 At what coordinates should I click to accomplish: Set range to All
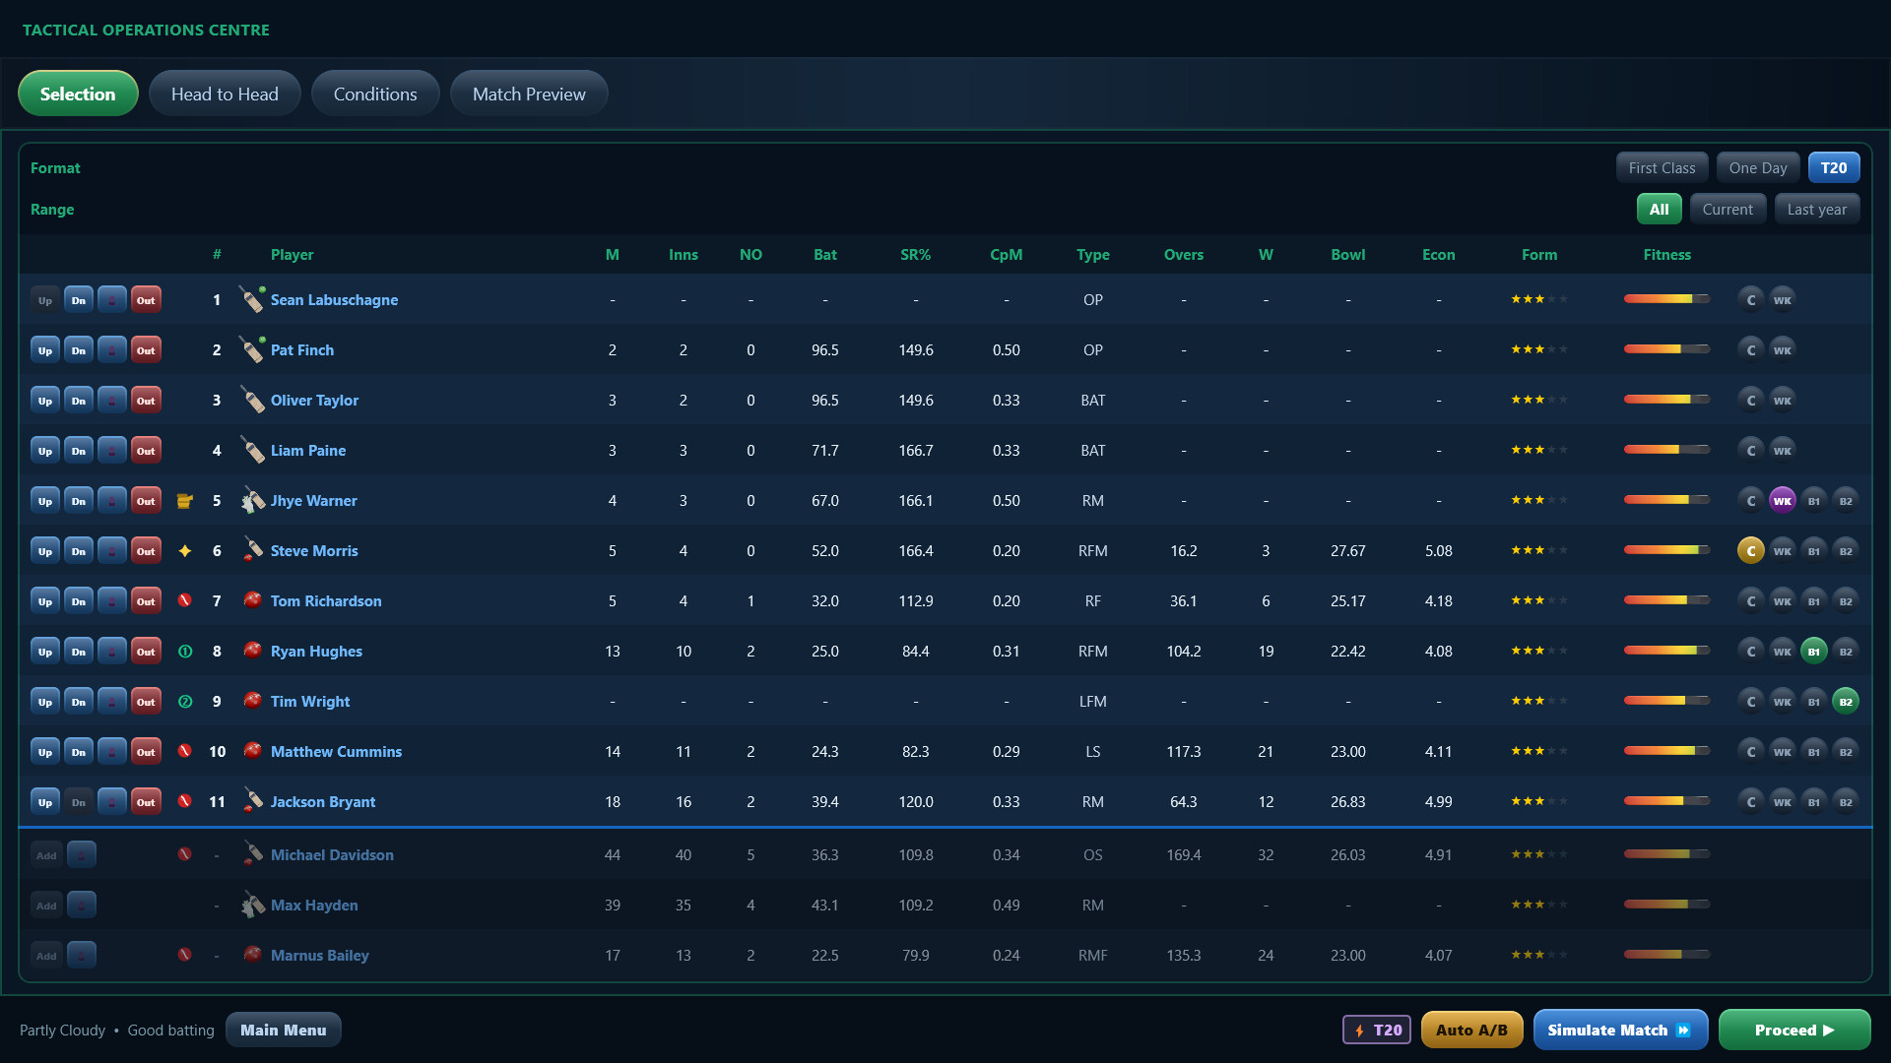click(1659, 210)
